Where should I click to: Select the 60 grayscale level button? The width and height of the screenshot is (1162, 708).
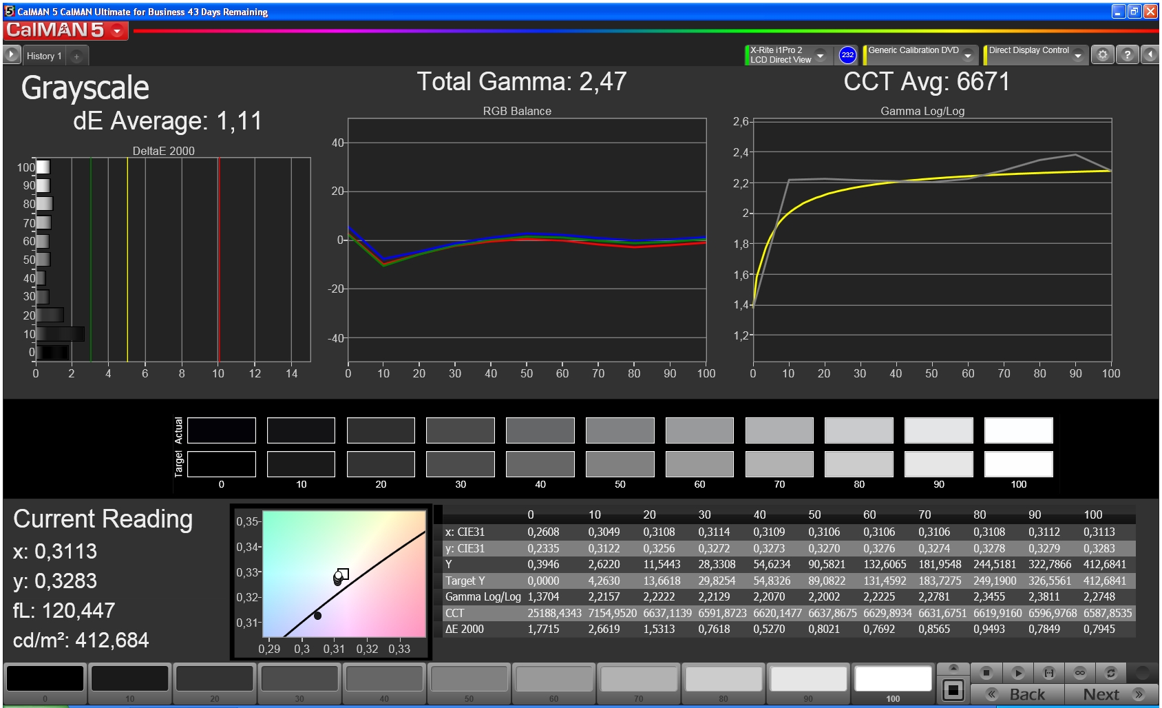point(553,683)
